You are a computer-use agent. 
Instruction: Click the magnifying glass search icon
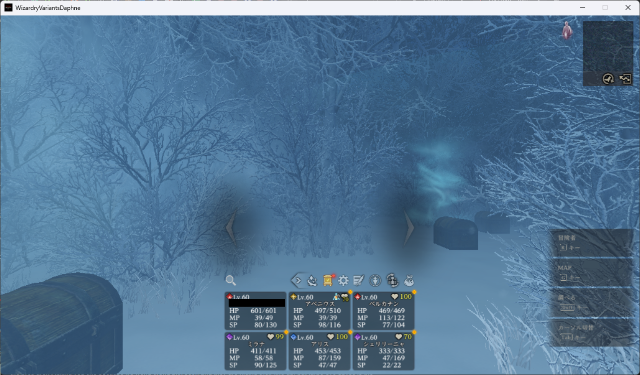(x=231, y=280)
